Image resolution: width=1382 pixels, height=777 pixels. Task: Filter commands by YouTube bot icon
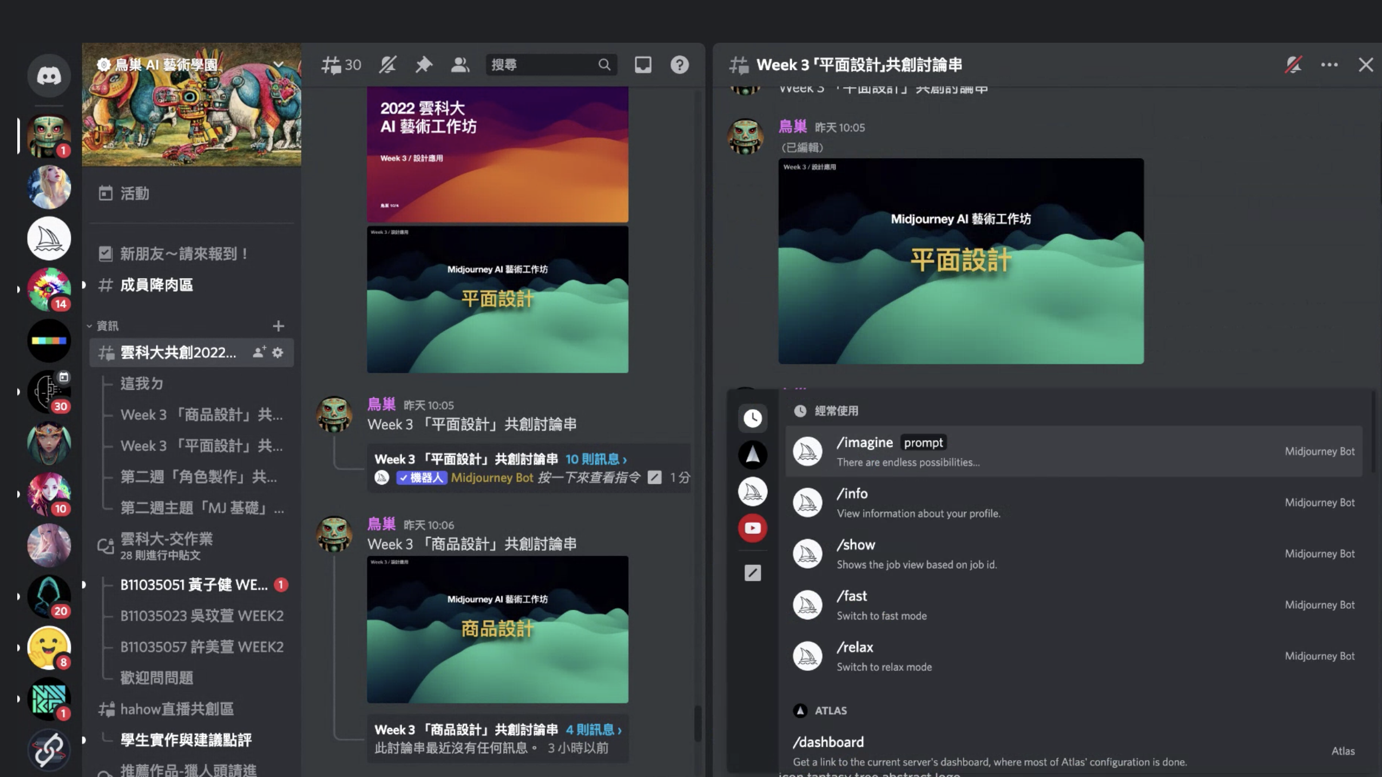753,528
